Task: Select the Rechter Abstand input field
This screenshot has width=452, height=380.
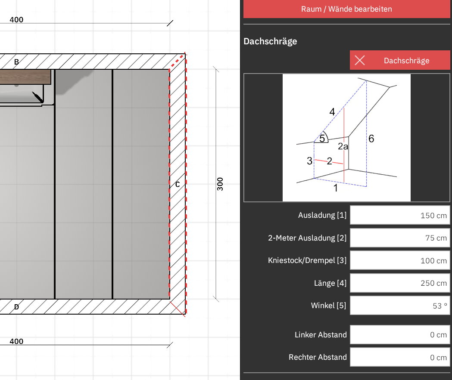Action: tap(400, 357)
